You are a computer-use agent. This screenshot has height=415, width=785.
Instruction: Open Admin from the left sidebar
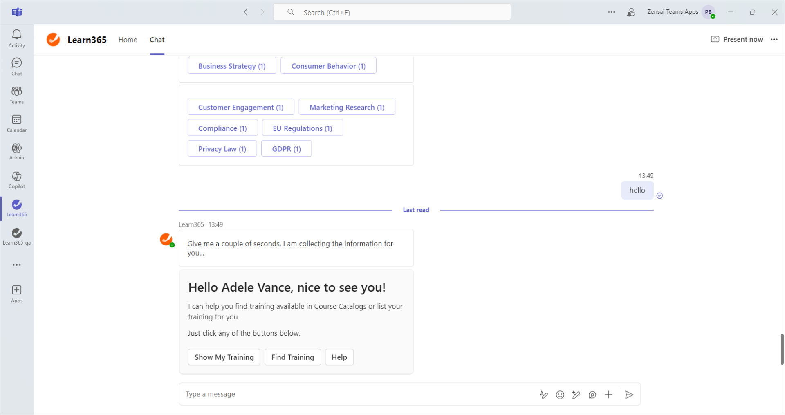17,151
